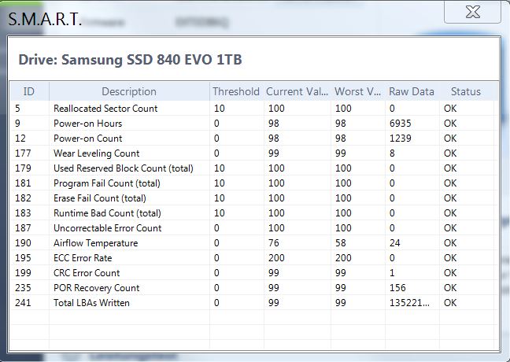Click ID cell 177
The image size is (510, 362).
coord(23,153)
